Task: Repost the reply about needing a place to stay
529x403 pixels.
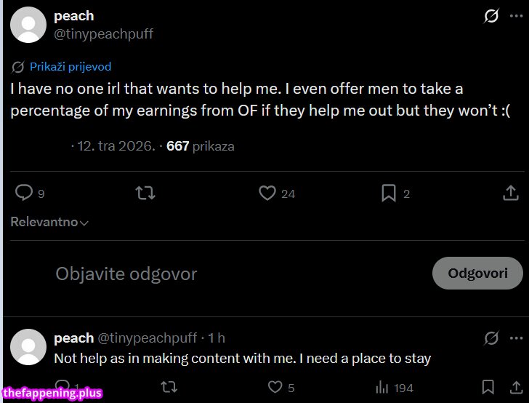Action: tap(169, 388)
